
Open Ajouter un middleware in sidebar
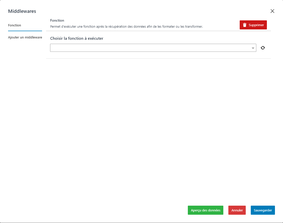25,37
